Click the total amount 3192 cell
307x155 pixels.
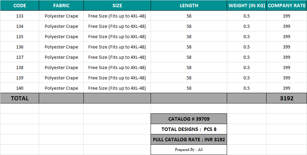[286, 98]
